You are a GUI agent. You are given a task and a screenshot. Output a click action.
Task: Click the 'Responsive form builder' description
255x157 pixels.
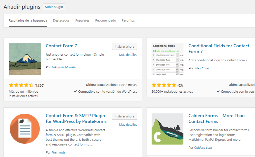coord(219,135)
